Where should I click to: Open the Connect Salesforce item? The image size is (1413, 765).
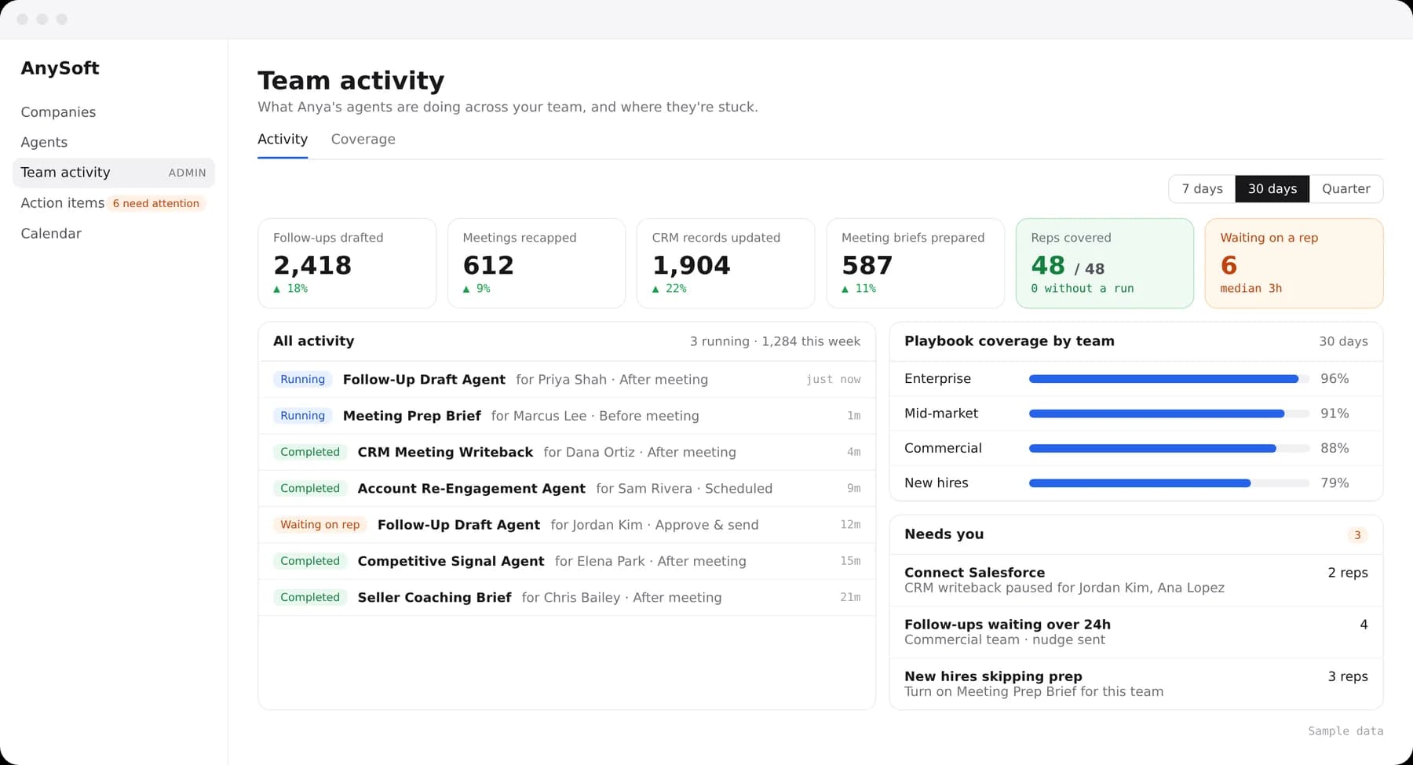click(1136, 581)
